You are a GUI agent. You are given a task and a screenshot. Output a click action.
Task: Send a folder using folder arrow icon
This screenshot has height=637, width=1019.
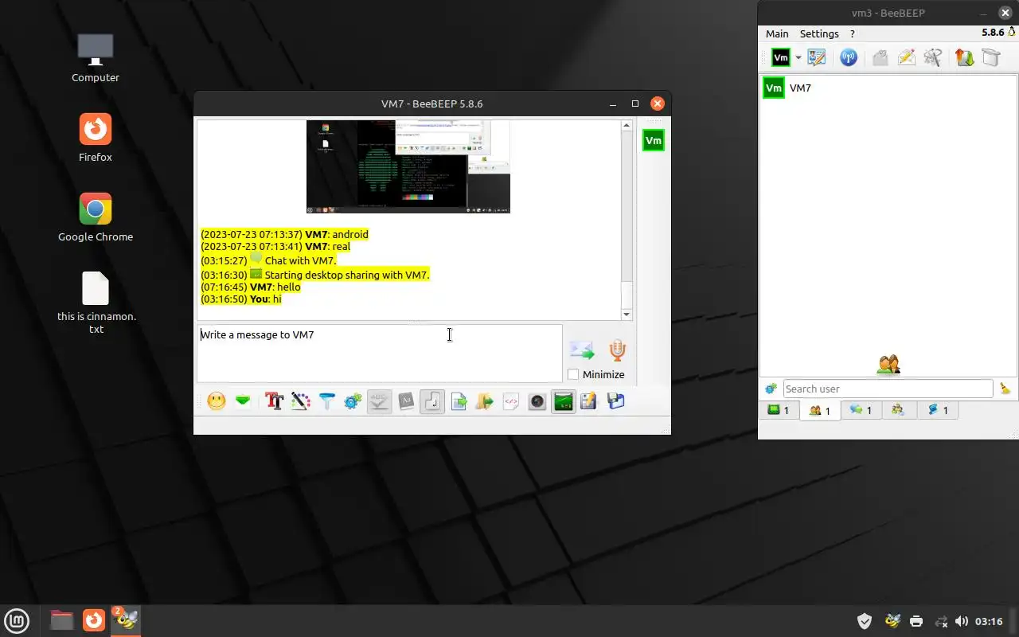tap(485, 401)
